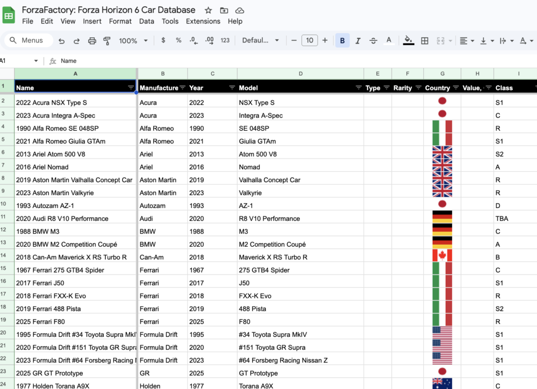This screenshot has width=537, height=389.
Task: Open the Extensions menu
Action: coord(203,22)
